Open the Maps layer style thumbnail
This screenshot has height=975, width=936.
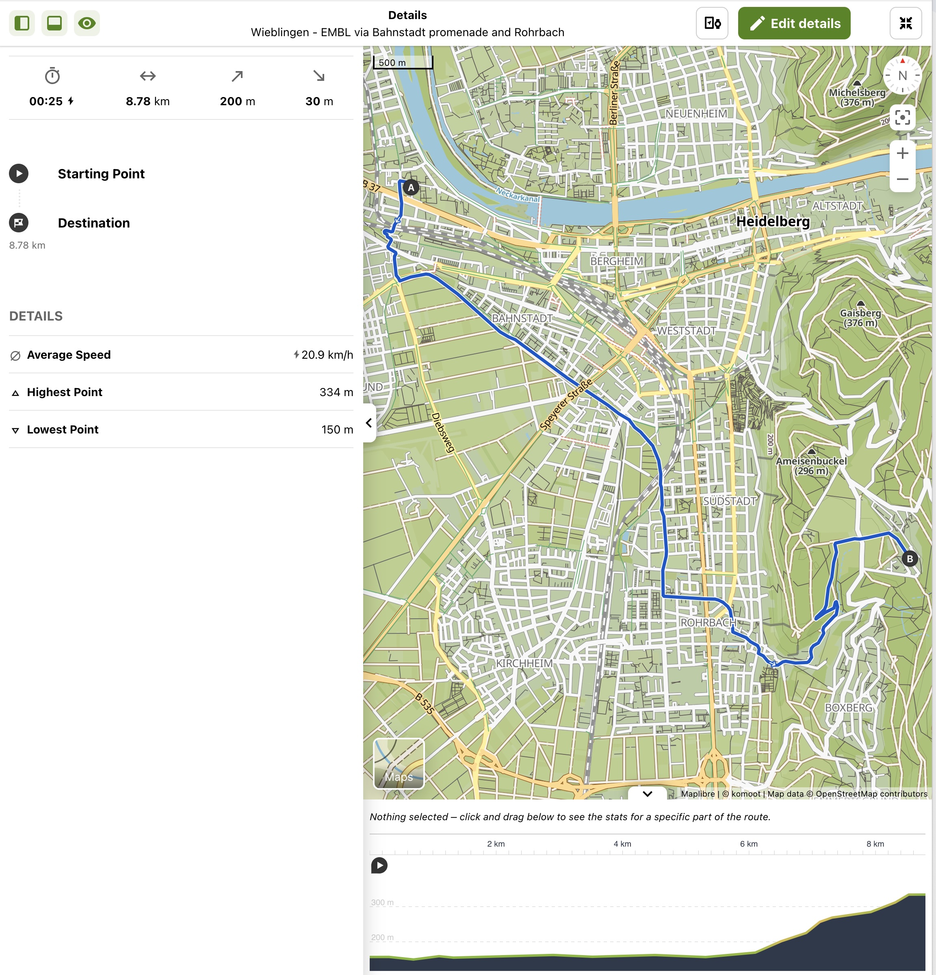(x=399, y=763)
